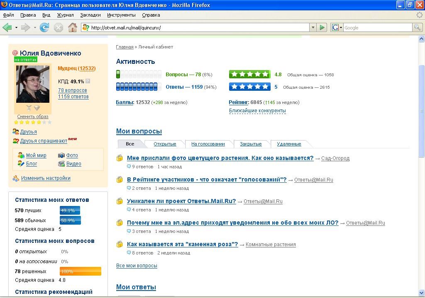Click the user avatar photo
This screenshot has height=298, width=425.
33,84
